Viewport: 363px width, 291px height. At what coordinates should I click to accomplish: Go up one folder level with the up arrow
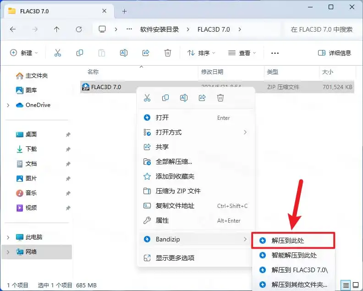point(56,29)
